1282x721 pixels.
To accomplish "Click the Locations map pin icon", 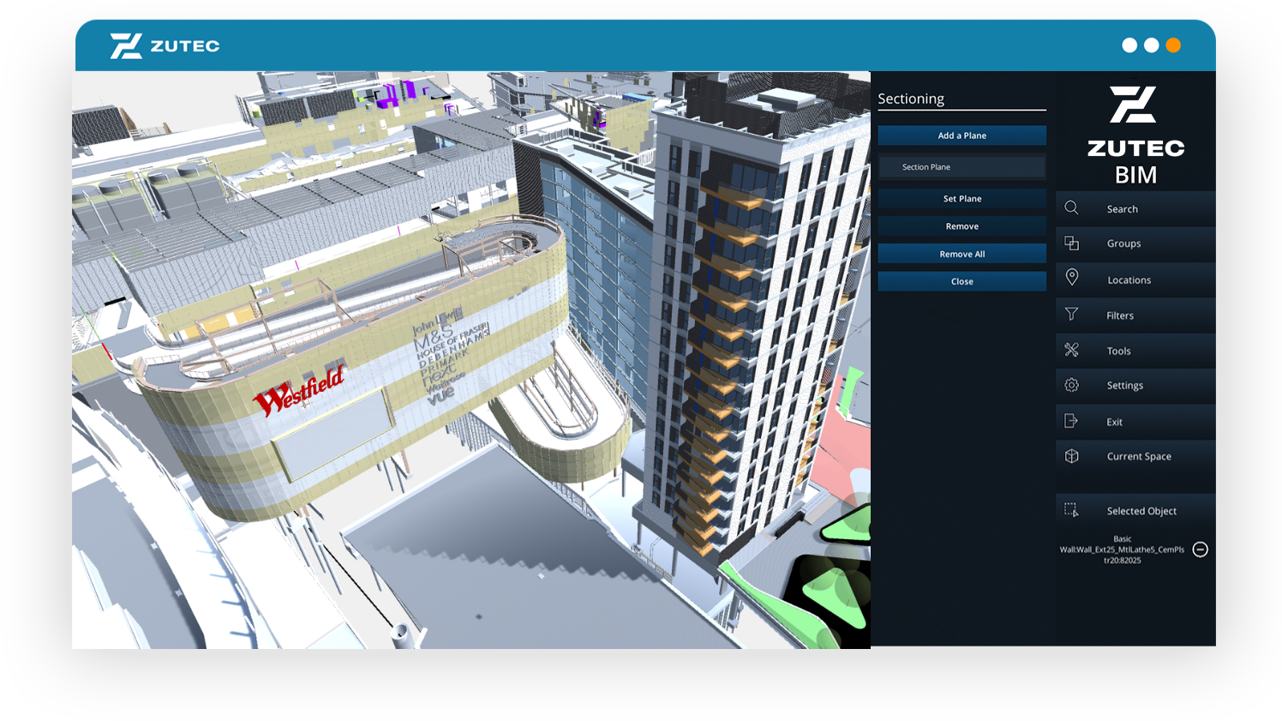I will tap(1072, 279).
